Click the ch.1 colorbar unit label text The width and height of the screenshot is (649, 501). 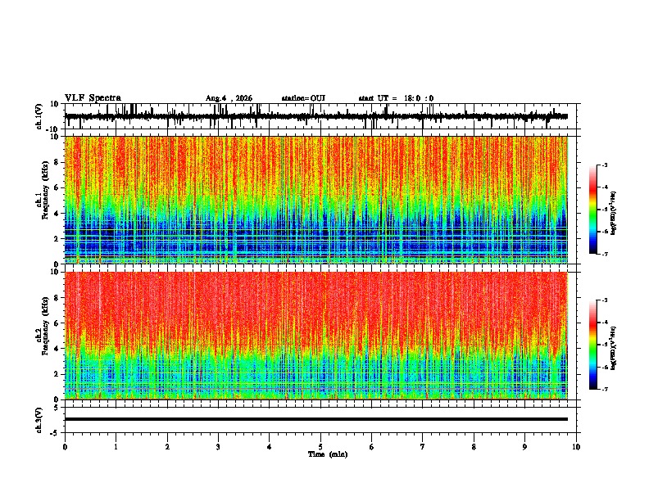tap(614, 213)
